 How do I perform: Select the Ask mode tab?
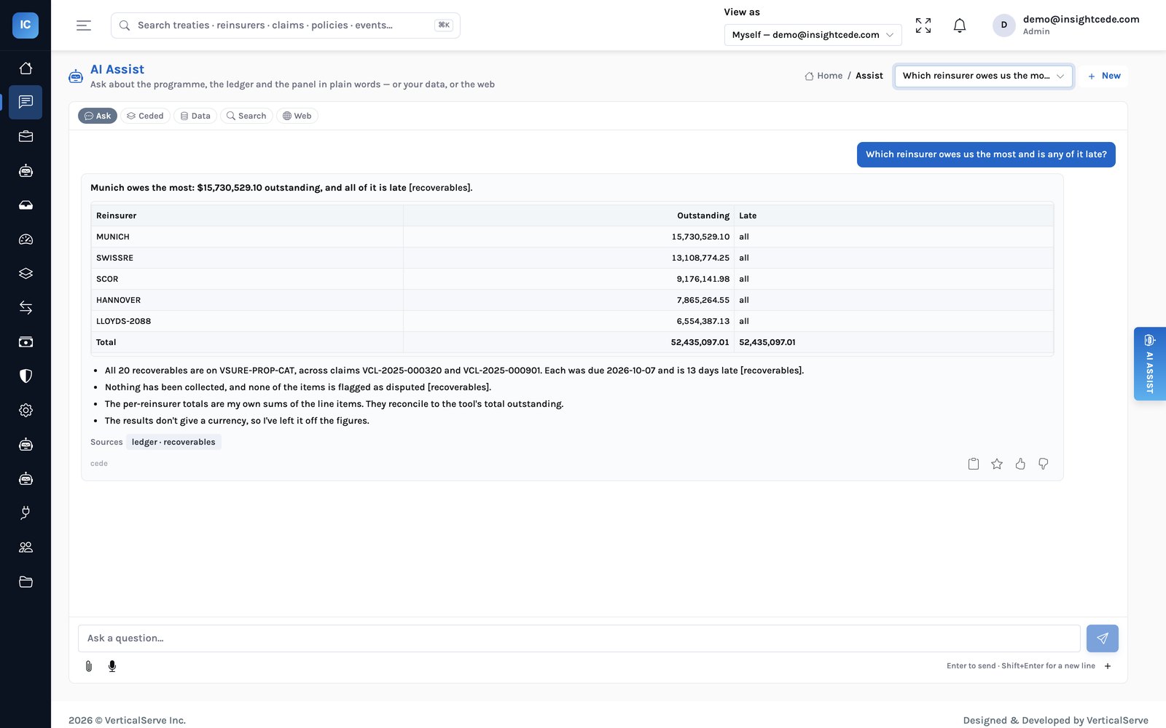(x=98, y=116)
